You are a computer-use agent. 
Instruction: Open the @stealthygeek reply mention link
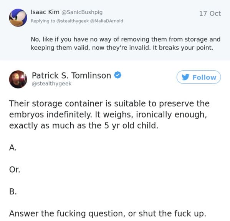(73, 21)
